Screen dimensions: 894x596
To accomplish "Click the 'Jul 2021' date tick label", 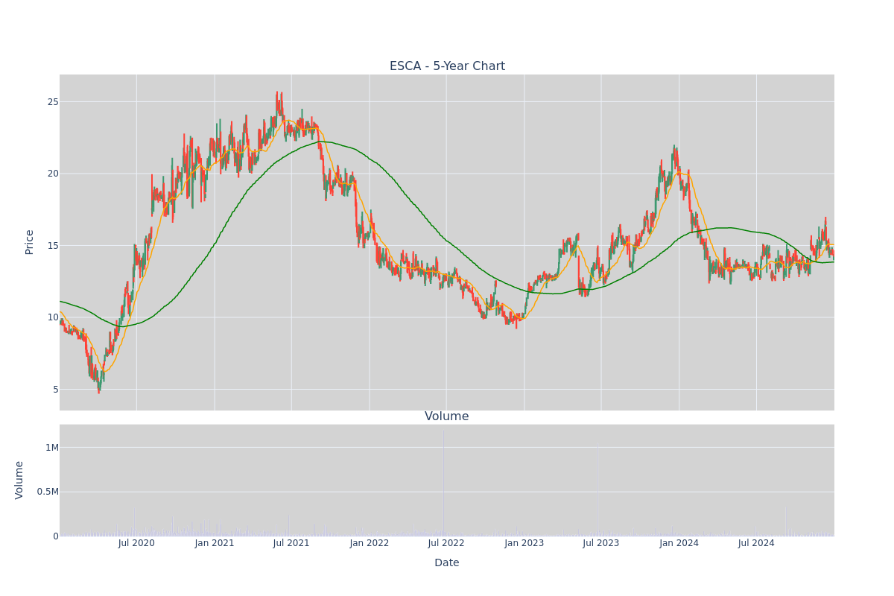I will (291, 543).
